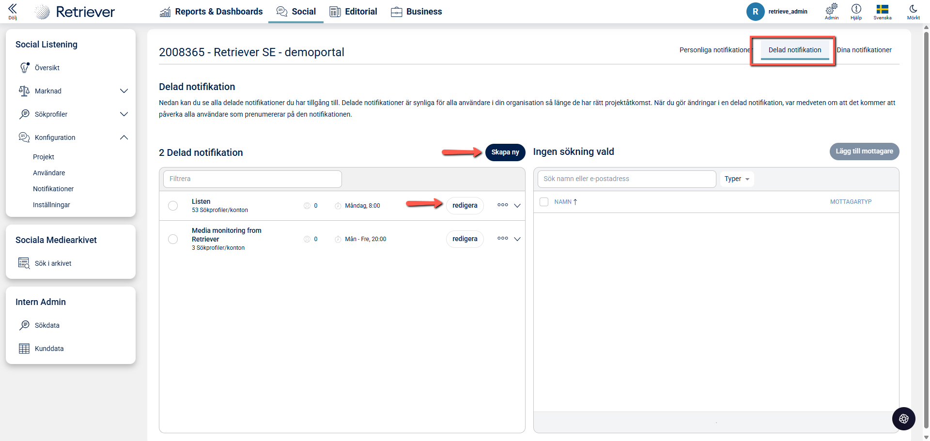
Task: Open the Typer dropdown
Action: pos(737,179)
